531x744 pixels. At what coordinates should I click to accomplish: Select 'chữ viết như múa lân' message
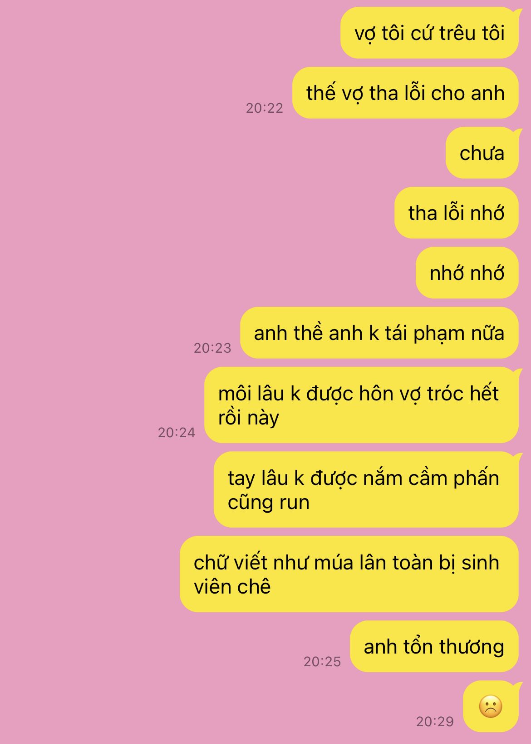349,574
